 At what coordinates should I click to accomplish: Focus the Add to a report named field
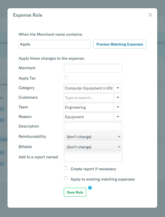pyautogui.click(x=93, y=157)
